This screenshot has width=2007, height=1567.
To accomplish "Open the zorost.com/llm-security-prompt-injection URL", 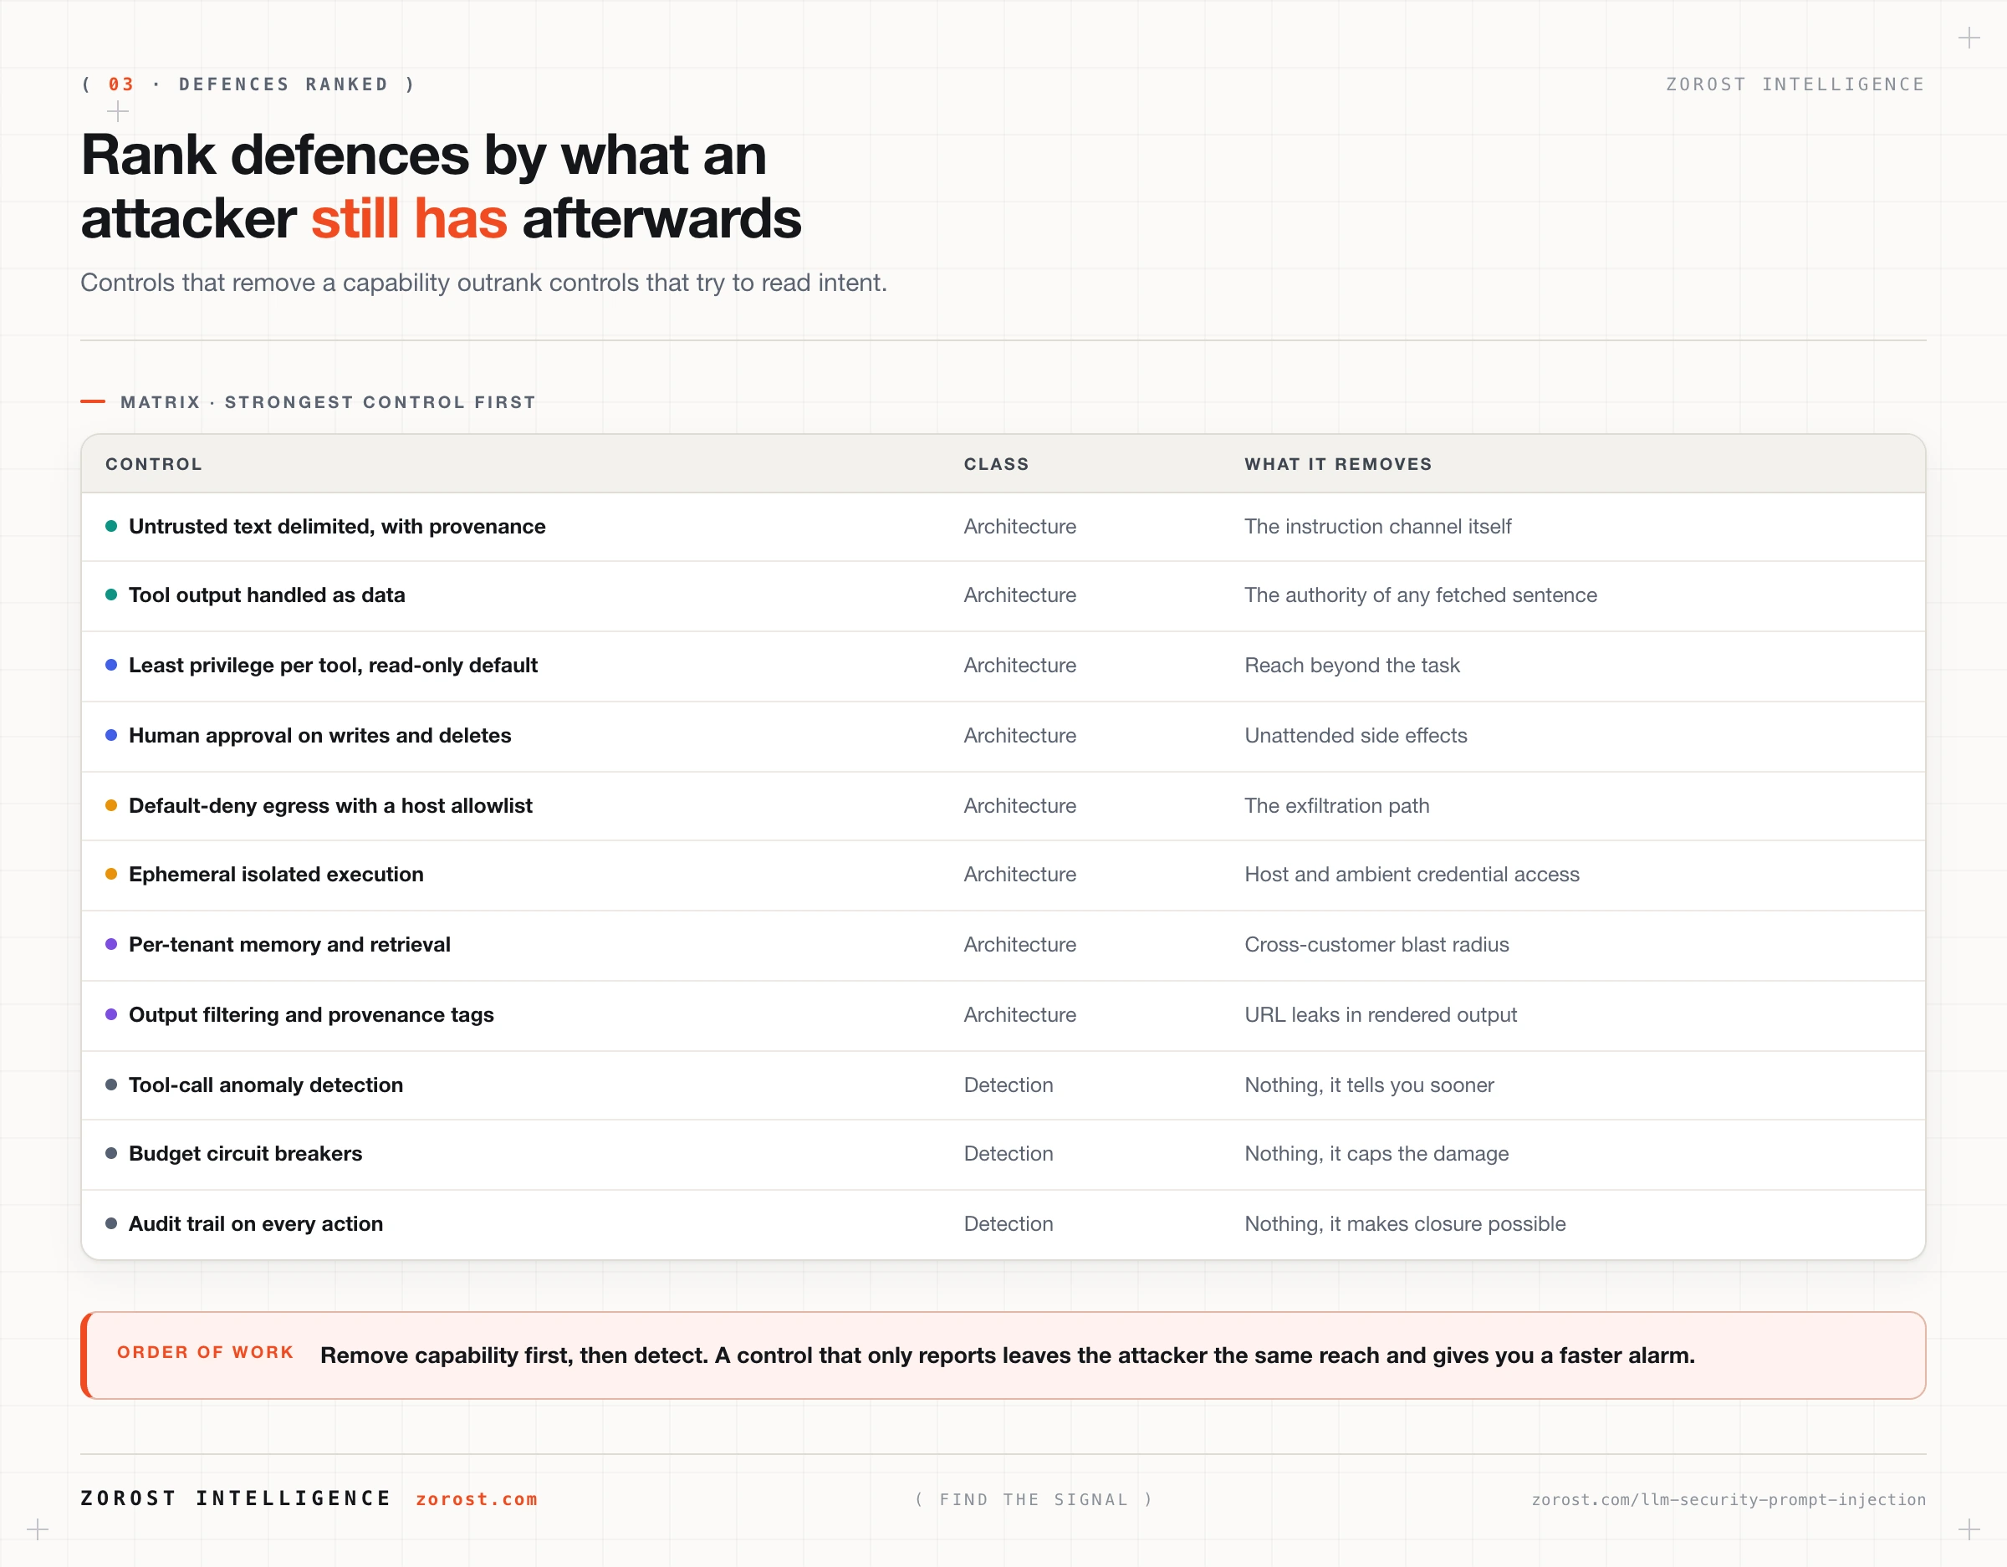I will coord(1728,1499).
